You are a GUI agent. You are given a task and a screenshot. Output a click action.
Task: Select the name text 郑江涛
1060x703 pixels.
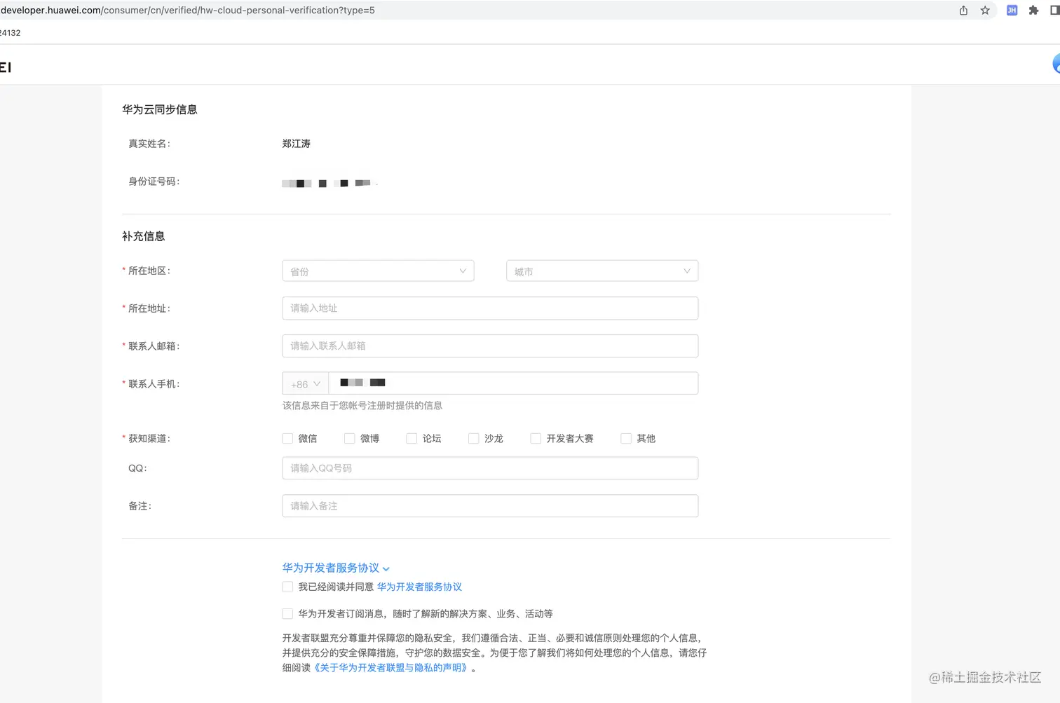(x=297, y=144)
